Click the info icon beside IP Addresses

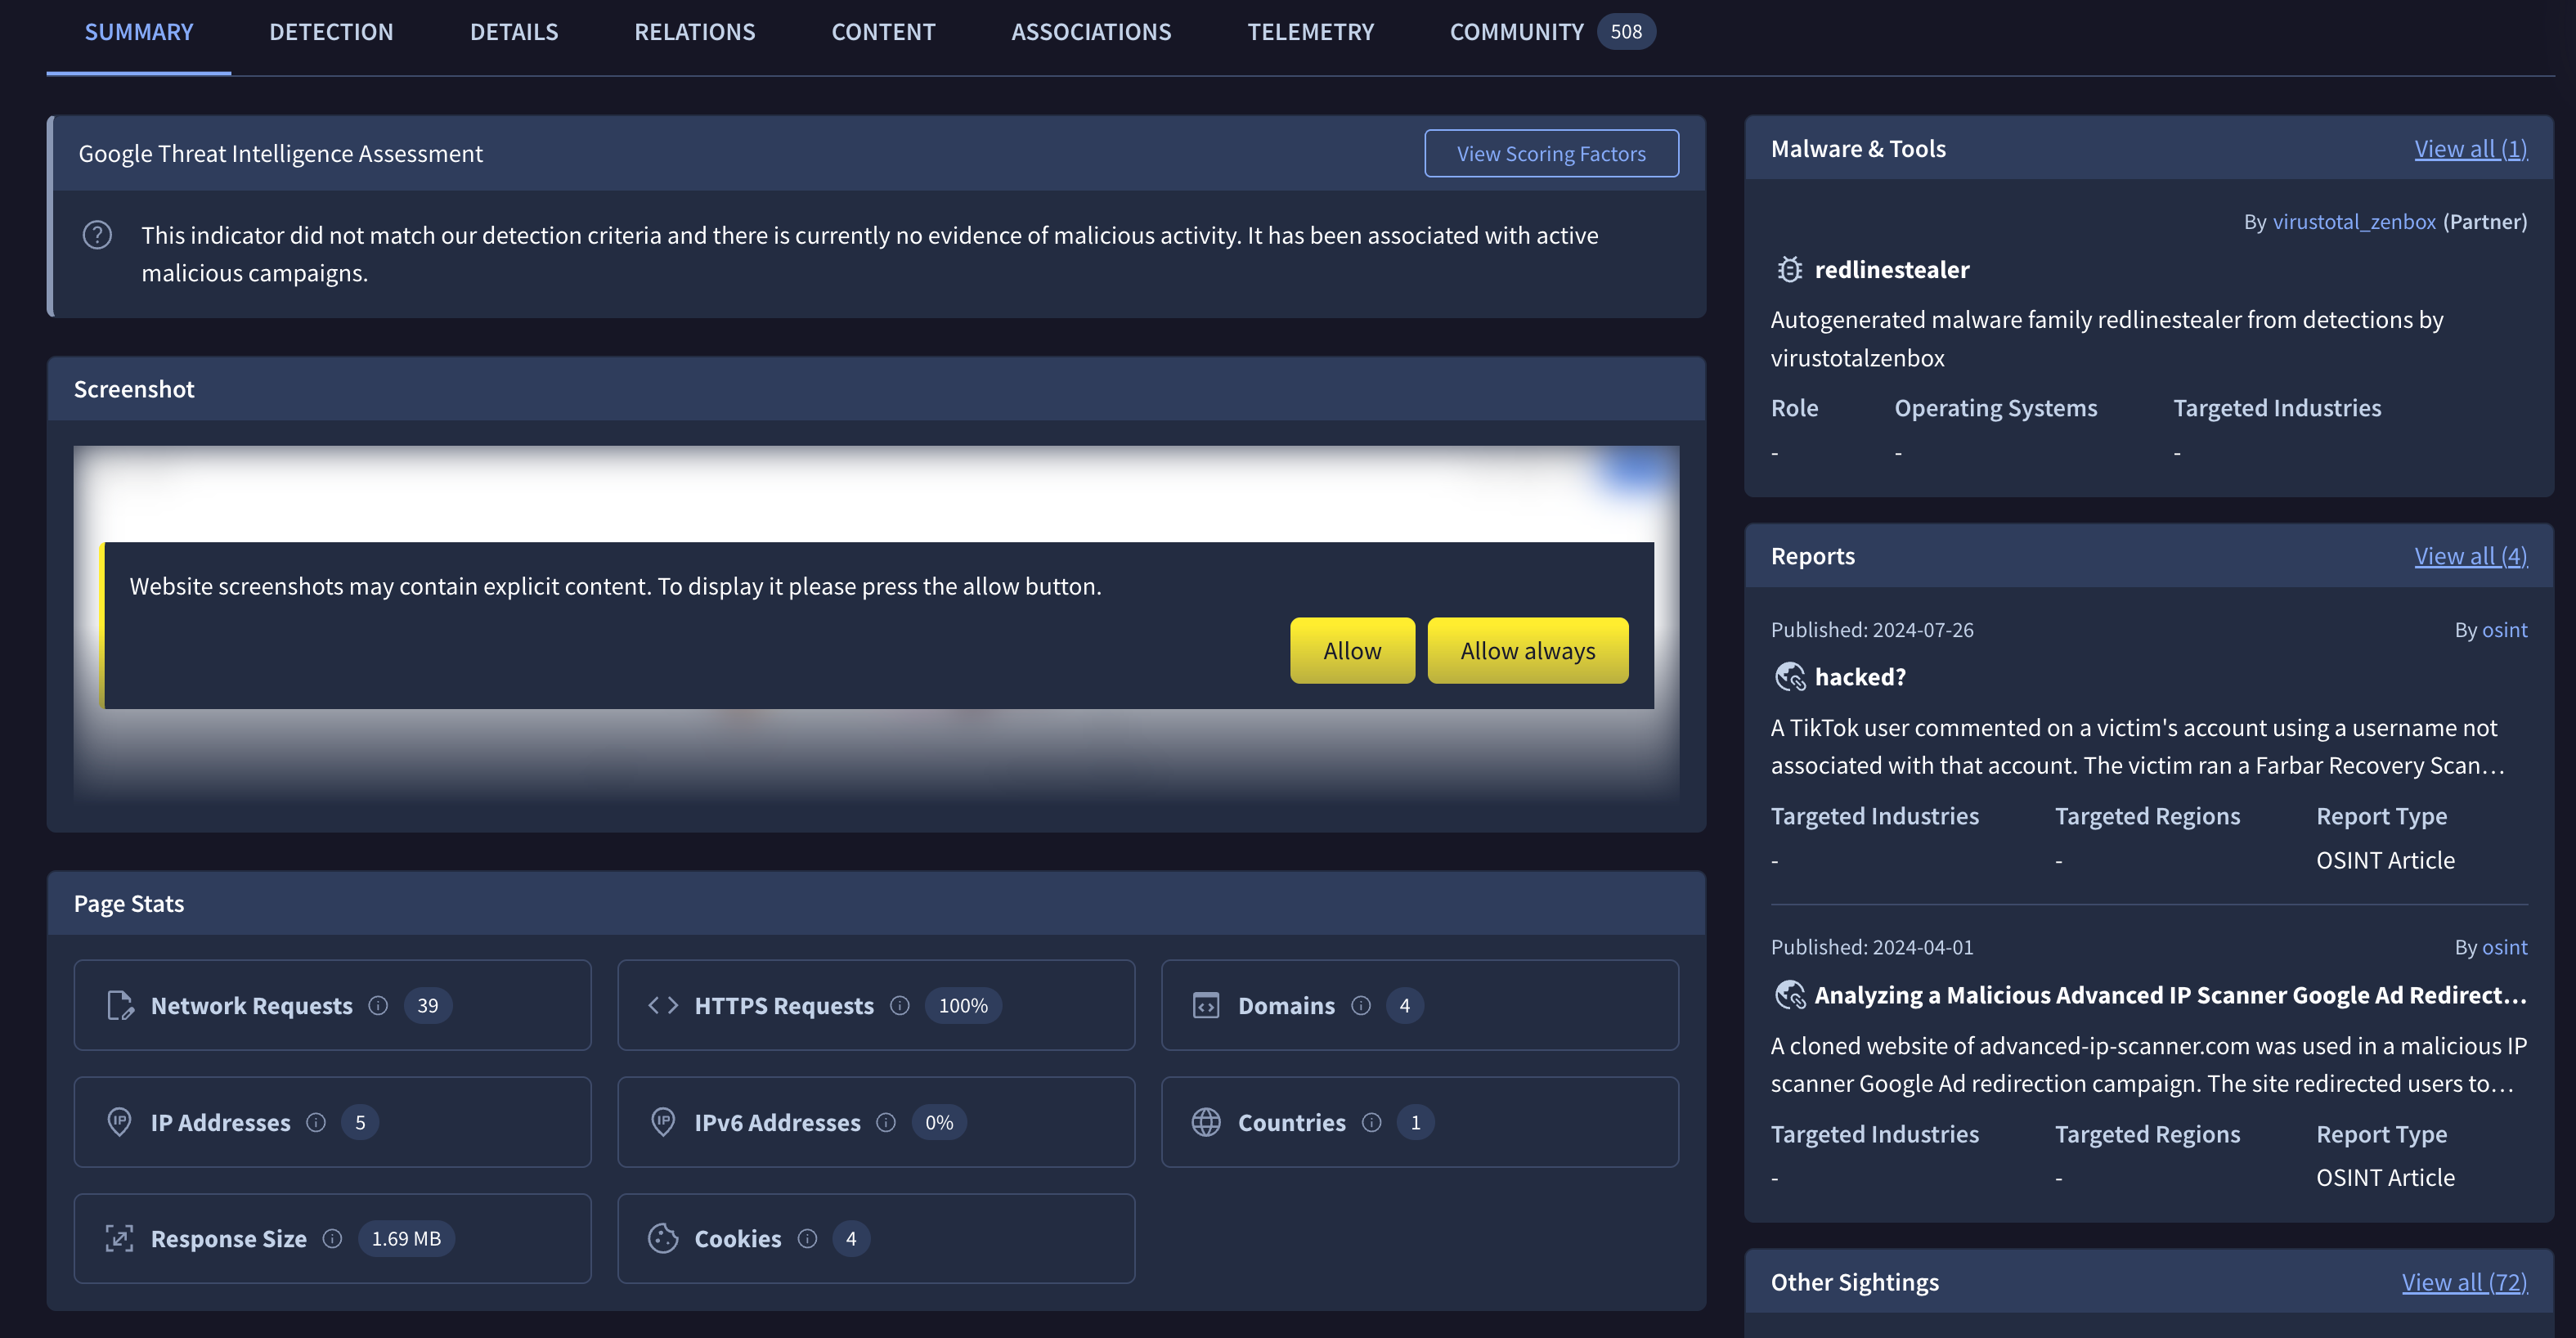pos(316,1123)
